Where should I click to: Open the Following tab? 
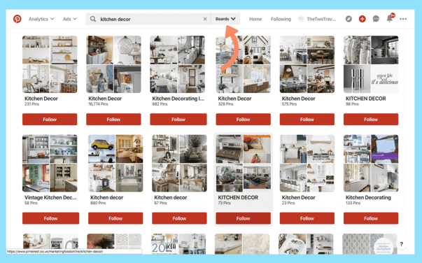click(x=281, y=19)
